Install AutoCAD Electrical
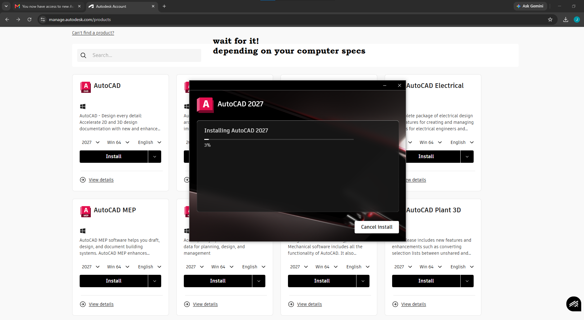Screen dimensions: 584x320 pyautogui.click(x=433, y=157)
